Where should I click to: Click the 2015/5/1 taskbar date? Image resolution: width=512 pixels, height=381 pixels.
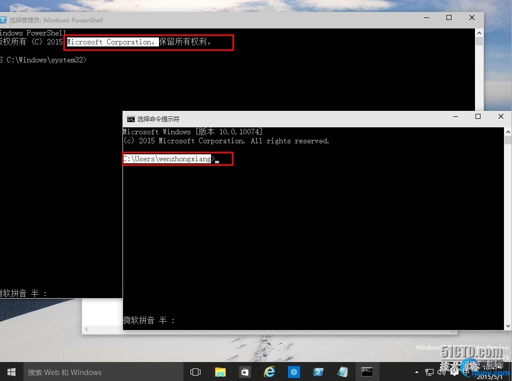click(490, 377)
